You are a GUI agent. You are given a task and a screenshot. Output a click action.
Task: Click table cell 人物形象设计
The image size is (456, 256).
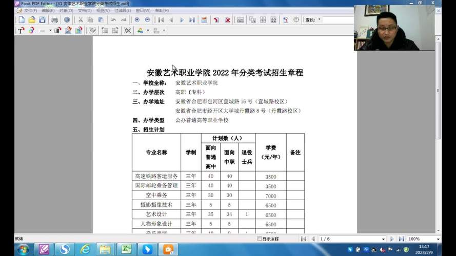(x=156, y=224)
